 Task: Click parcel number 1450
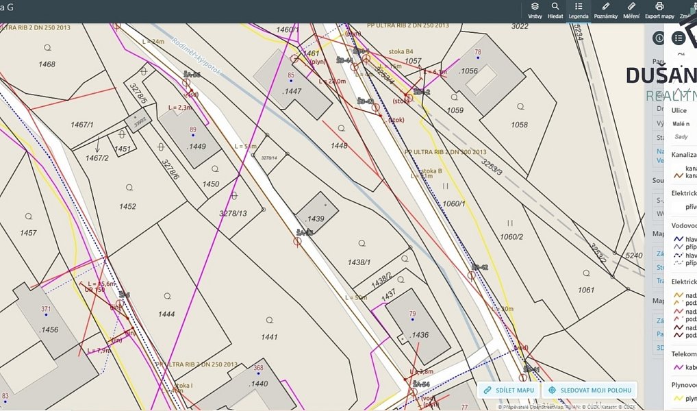click(211, 184)
